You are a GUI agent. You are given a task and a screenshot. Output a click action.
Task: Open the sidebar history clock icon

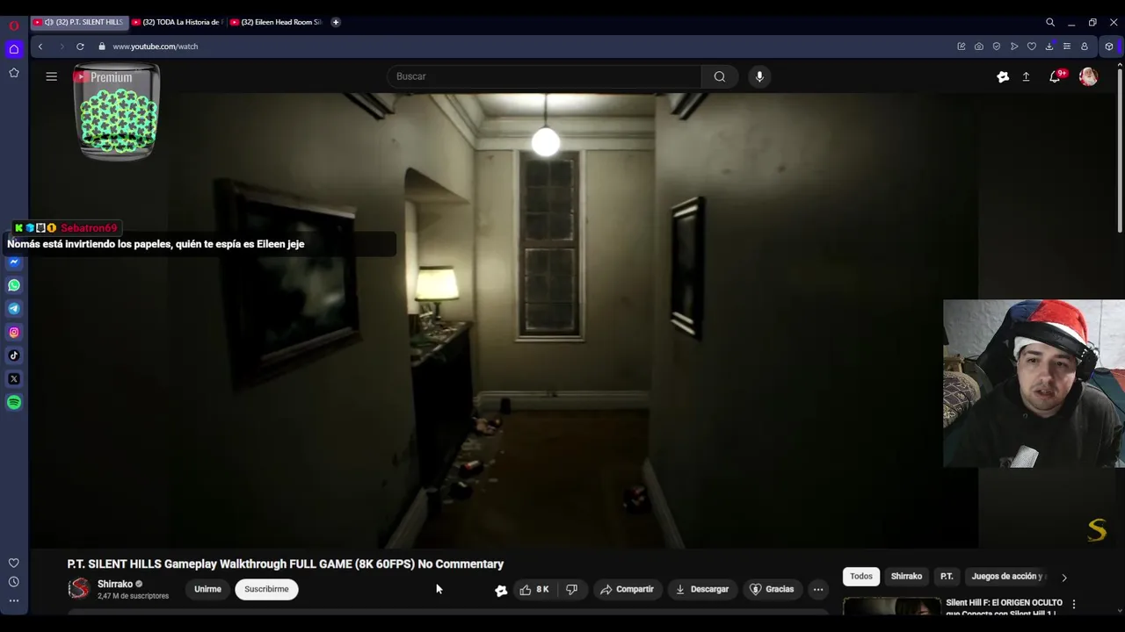(14, 582)
